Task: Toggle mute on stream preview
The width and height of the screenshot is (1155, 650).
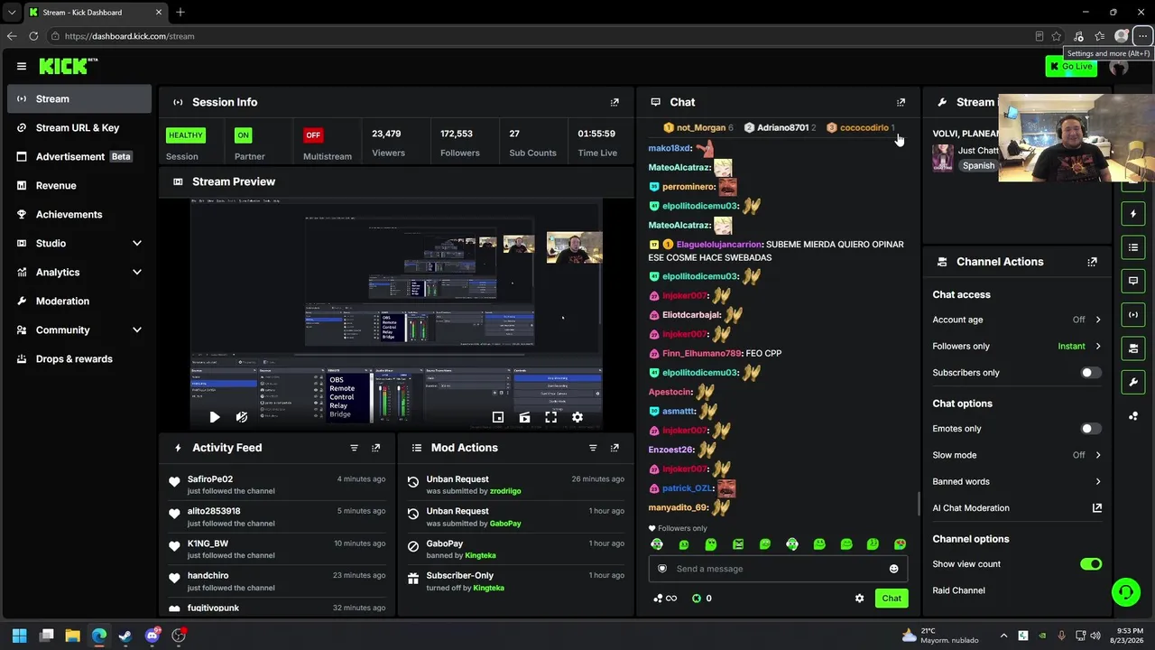Action: click(241, 417)
